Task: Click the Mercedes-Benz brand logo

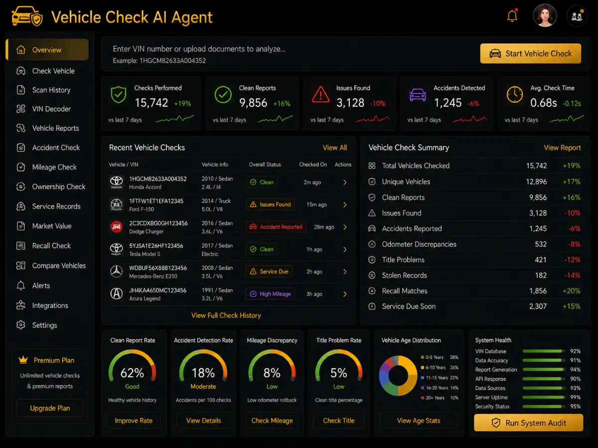Action: [x=117, y=272]
